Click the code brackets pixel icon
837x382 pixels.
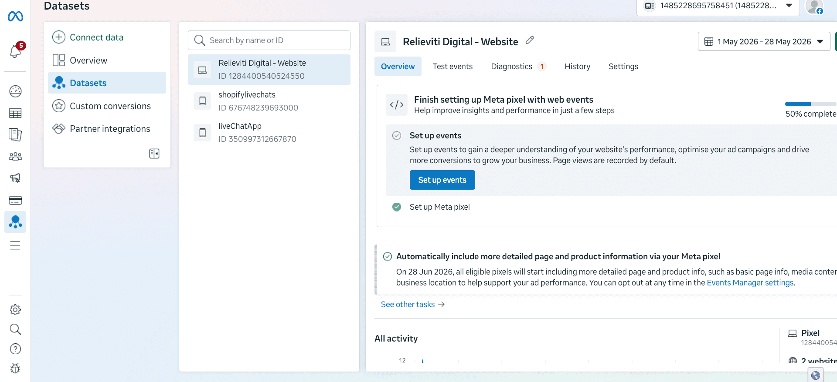point(397,105)
